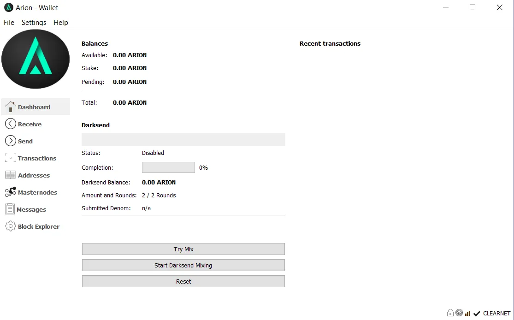This screenshot has width=514, height=320.
Task: Click the staking arrow status icon
Action: pyautogui.click(x=459, y=313)
